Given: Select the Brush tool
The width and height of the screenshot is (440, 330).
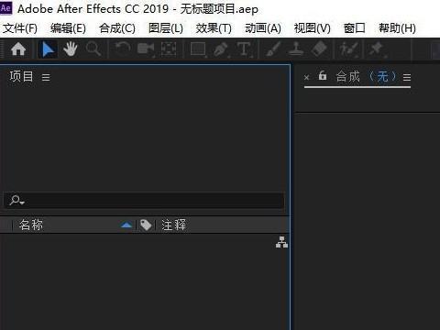Looking at the screenshot, I should point(273,49).
